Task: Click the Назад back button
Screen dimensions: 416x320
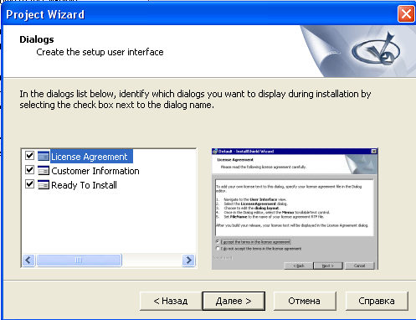Action: click(171, 301)
